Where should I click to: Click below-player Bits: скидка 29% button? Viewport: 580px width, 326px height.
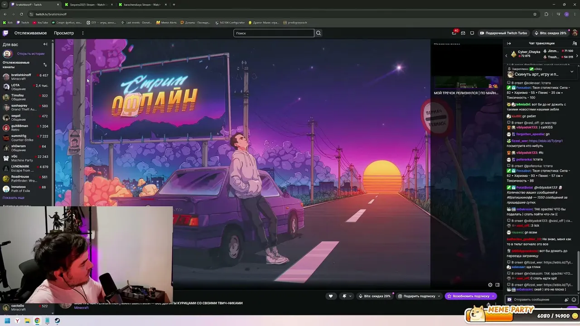point(374,296)
